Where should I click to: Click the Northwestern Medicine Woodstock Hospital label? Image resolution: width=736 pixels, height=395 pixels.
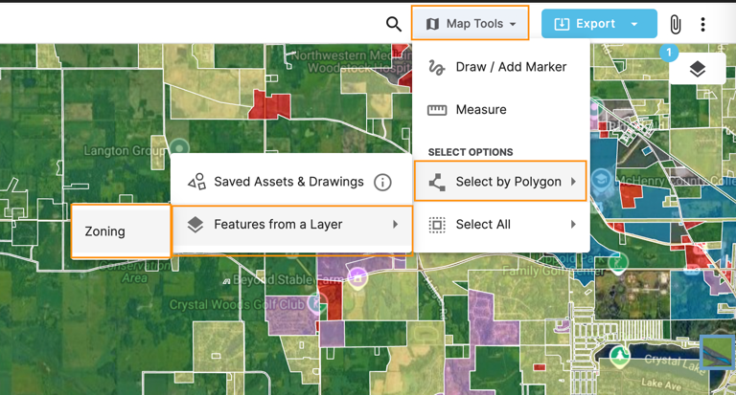click(351, 61)
